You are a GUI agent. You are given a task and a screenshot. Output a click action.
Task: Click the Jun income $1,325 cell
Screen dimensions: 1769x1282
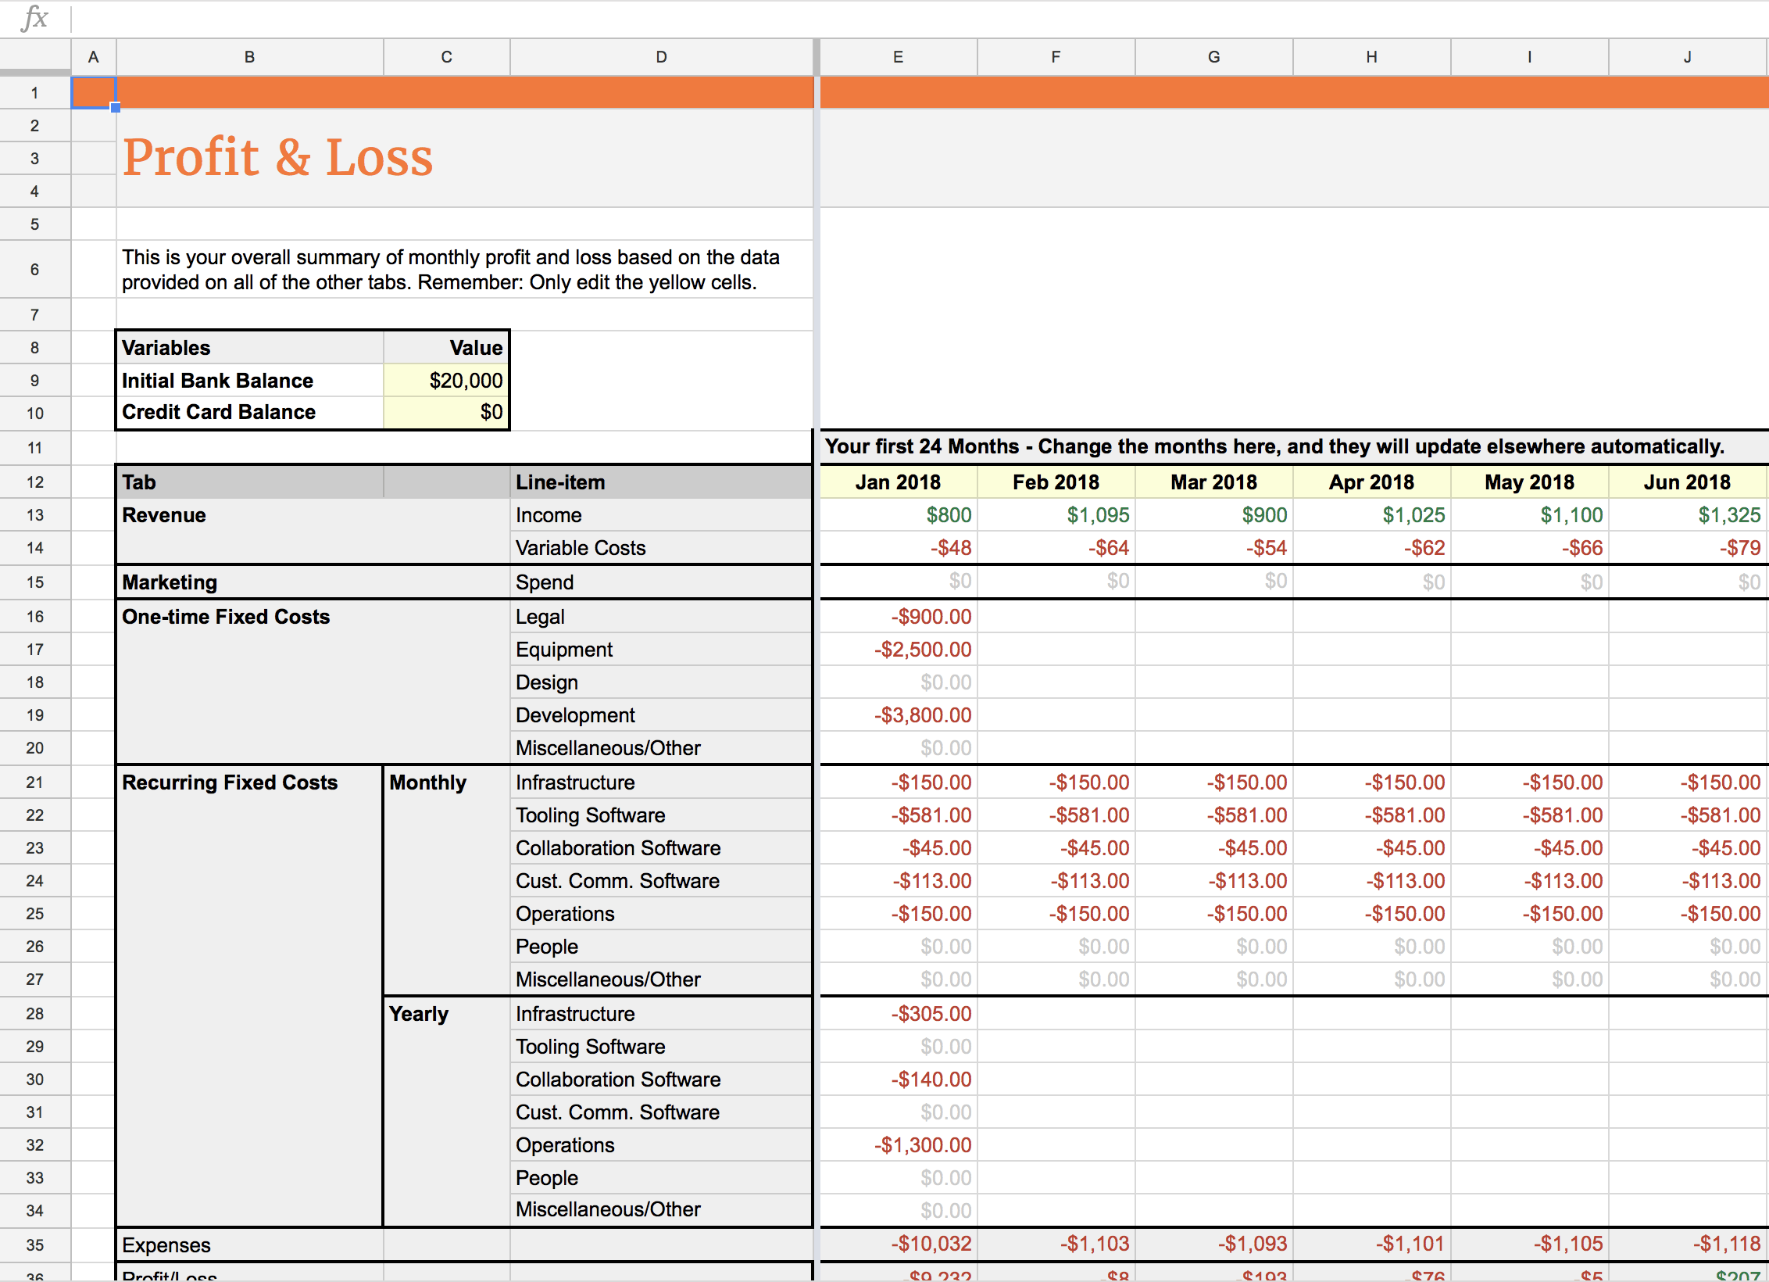pos(1688,515)
